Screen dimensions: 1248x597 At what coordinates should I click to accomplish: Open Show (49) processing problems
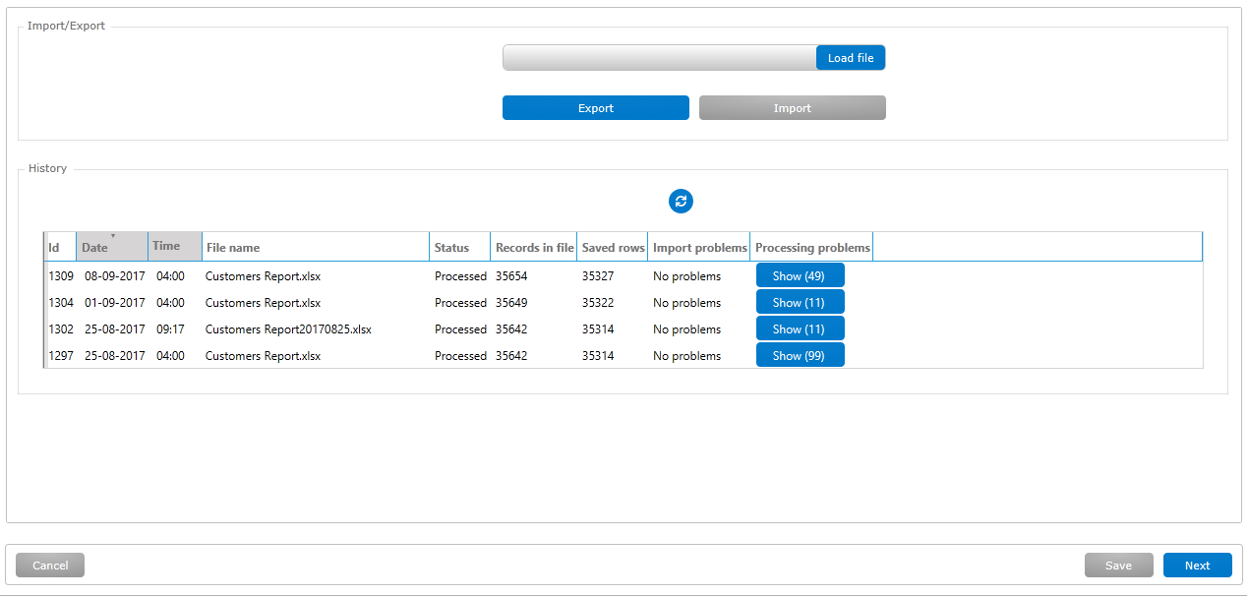pyautogui.click(x=799, y=276)
